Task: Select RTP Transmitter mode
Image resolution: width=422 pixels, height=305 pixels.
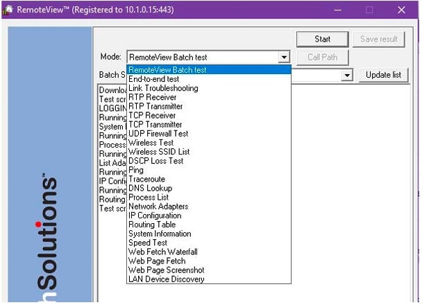Action: click(209, 107)
